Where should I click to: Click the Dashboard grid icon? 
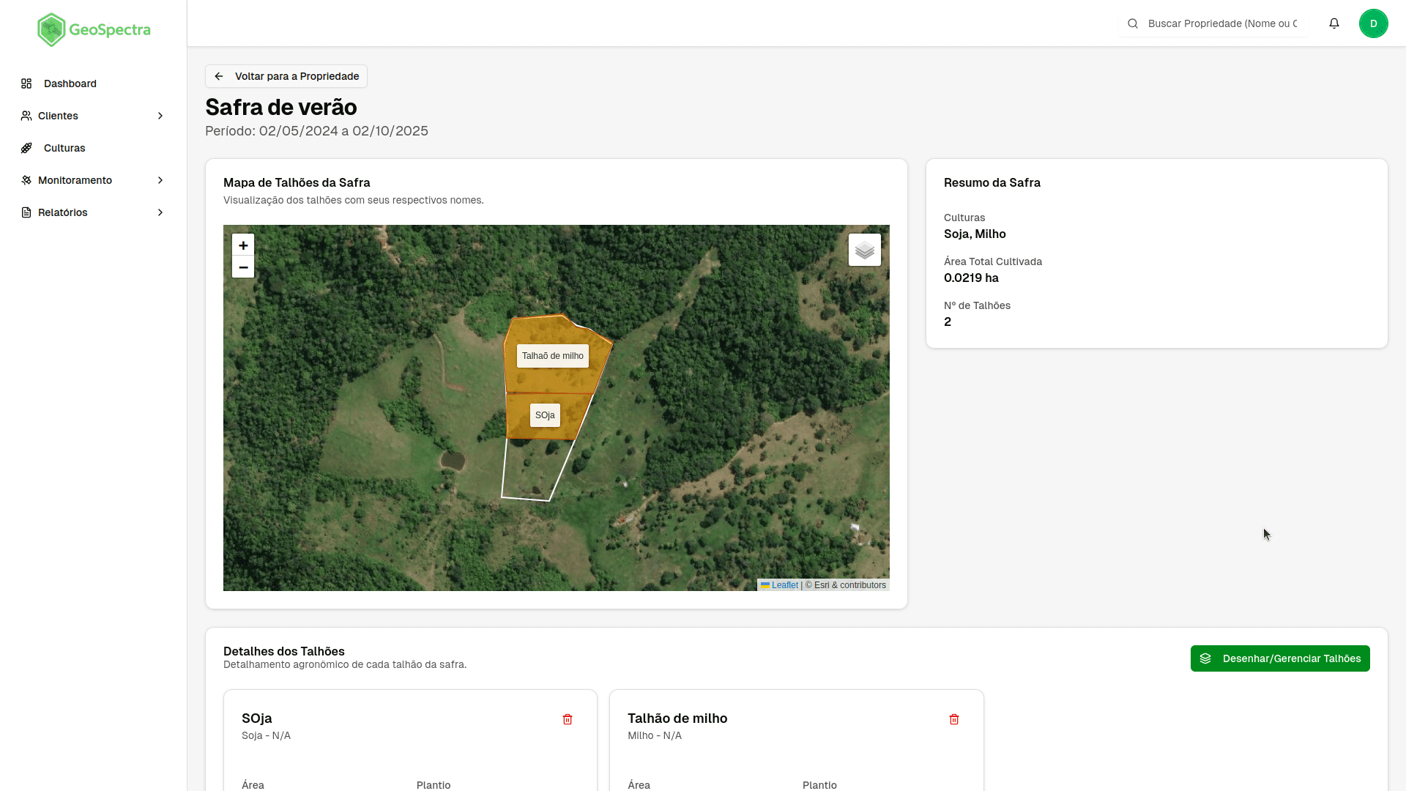(26, 83)
